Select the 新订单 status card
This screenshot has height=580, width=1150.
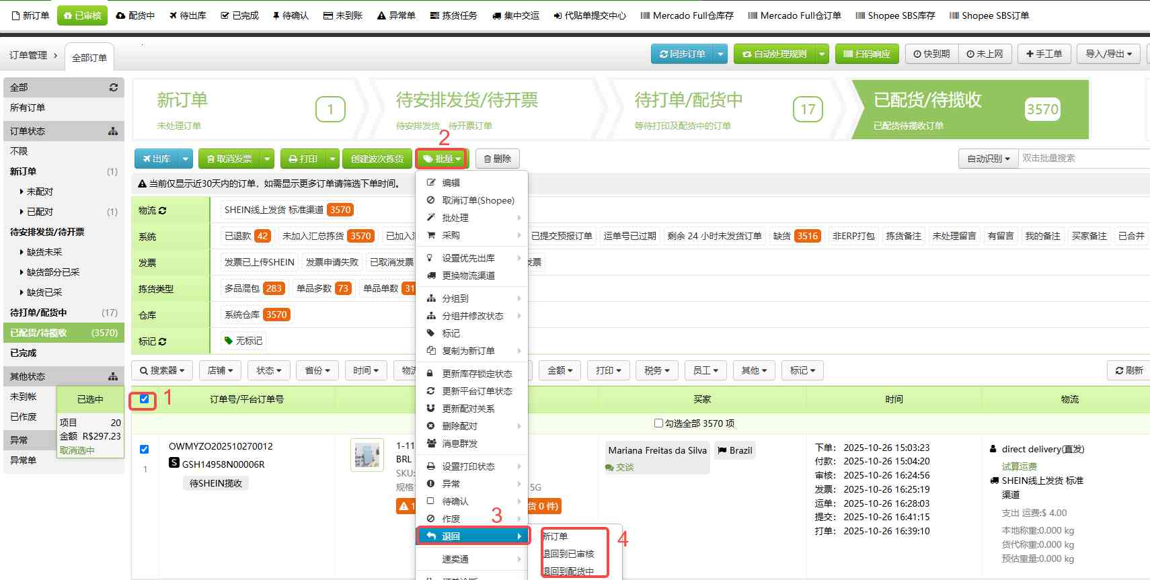tap(250, 110)
